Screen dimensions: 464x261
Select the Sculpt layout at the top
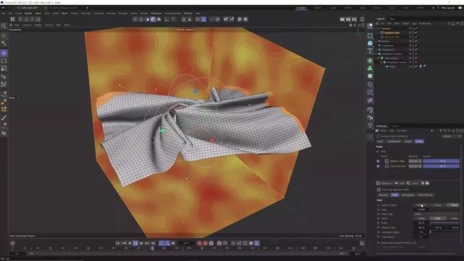pos(333,8)
